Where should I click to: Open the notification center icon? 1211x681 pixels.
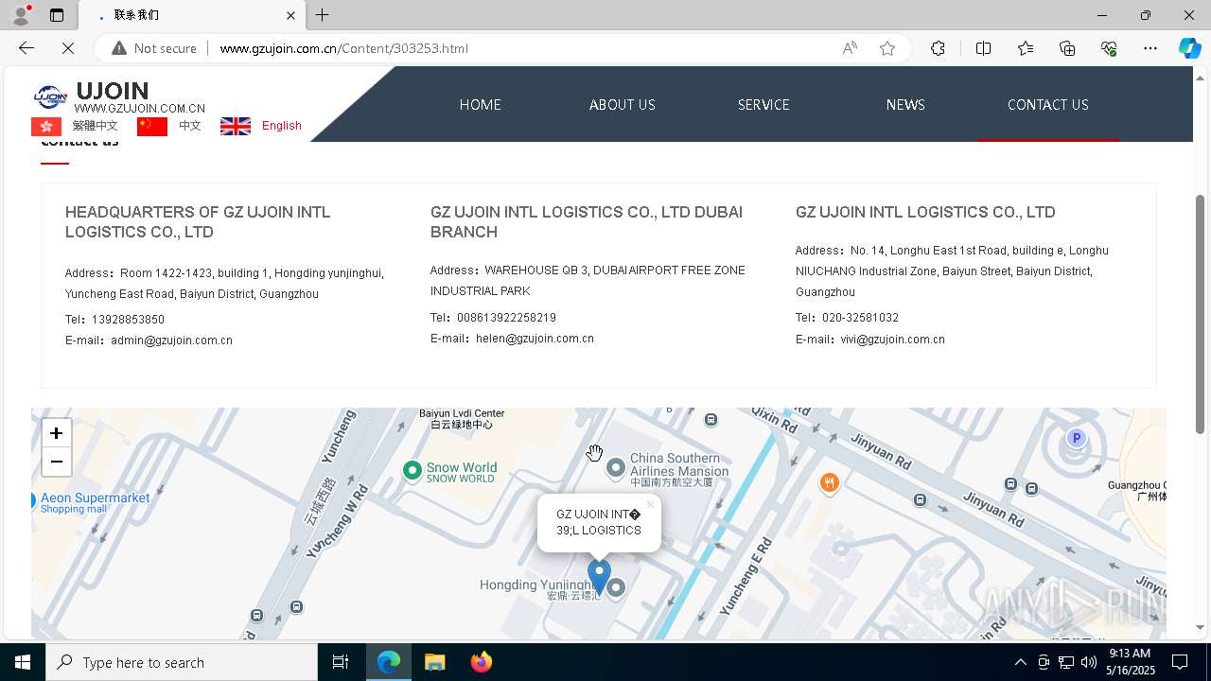(x=1180, y=662)
